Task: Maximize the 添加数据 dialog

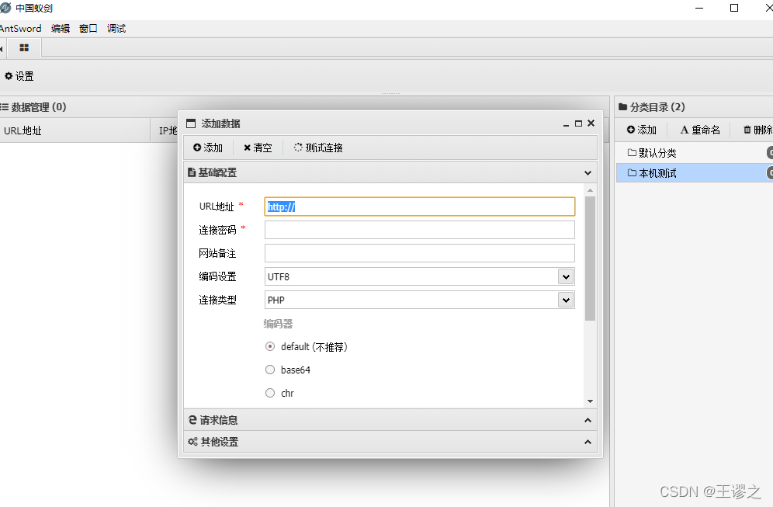Action: tap(578, 123)
